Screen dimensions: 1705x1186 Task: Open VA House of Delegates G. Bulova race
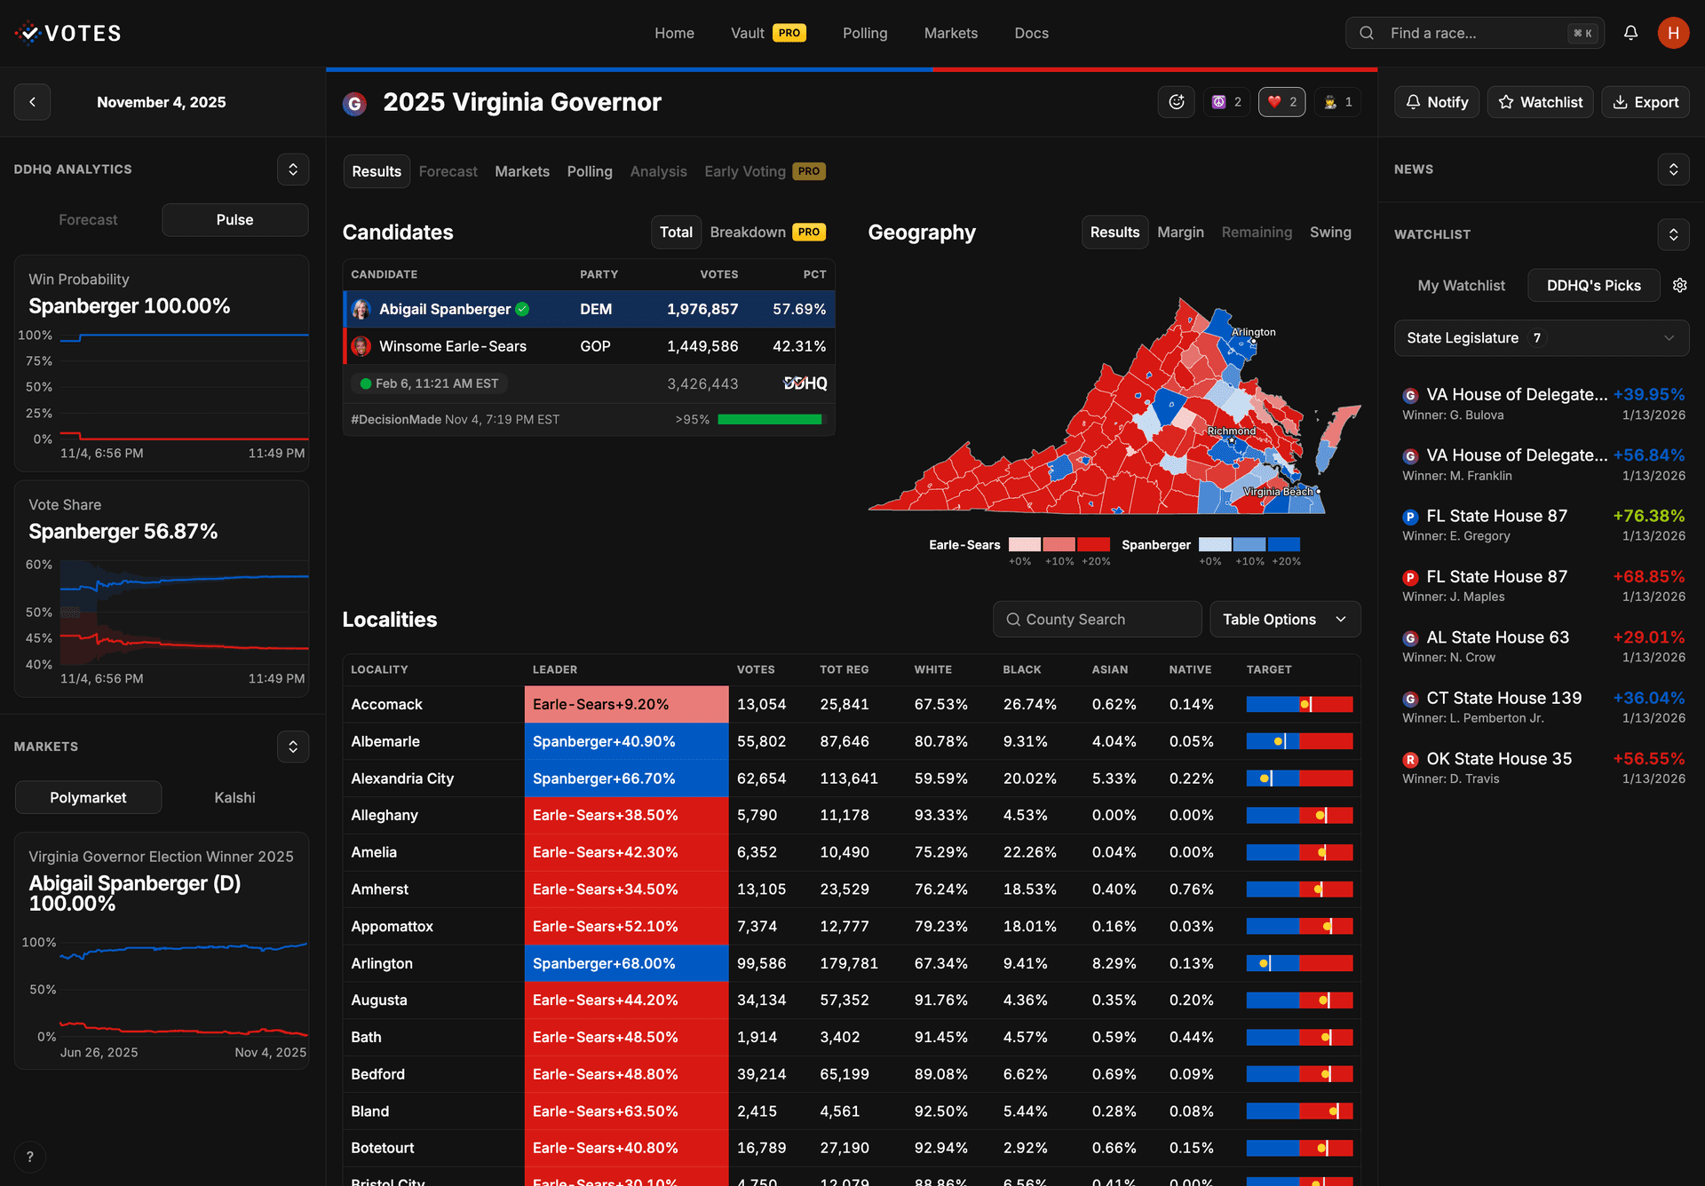click(x=1543, y=404)
